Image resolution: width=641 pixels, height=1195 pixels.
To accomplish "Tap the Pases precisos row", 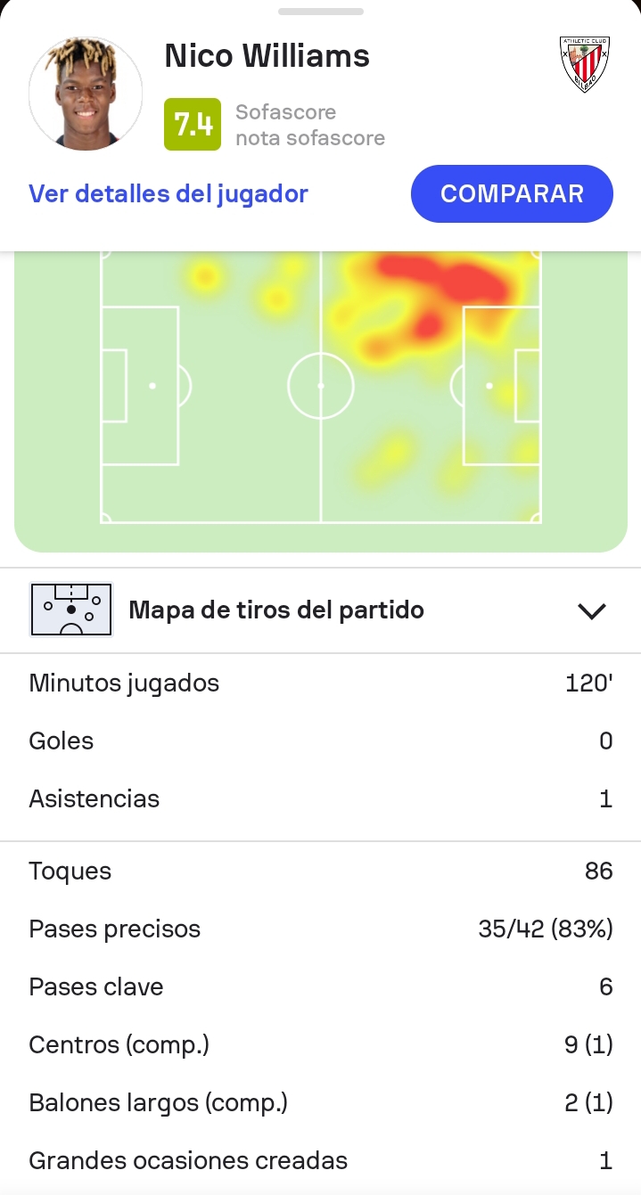I will point(320,929).
